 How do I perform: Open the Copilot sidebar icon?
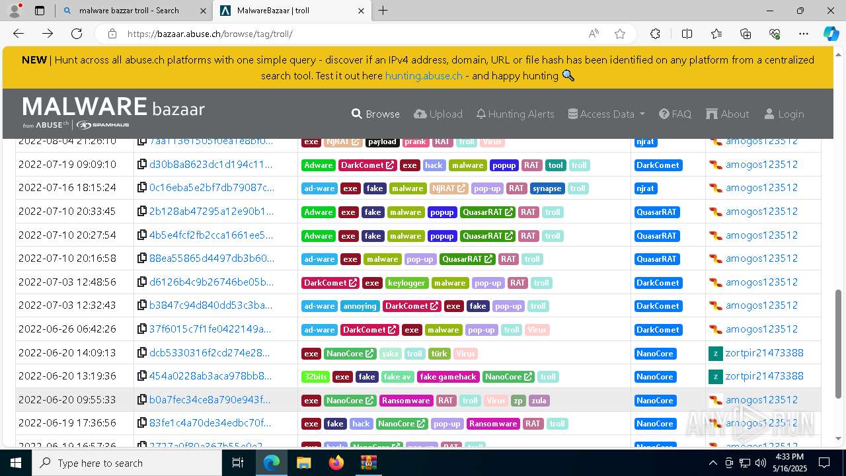[831, 34]
